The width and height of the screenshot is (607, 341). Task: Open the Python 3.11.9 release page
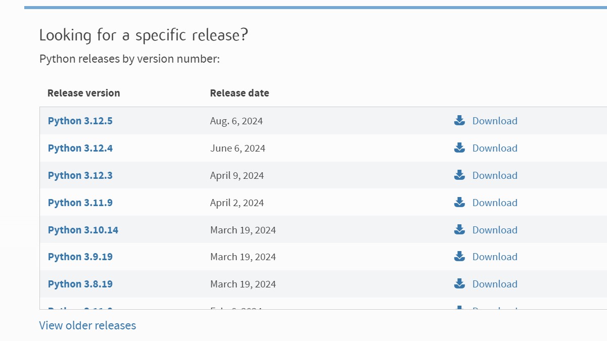point(80,203)
